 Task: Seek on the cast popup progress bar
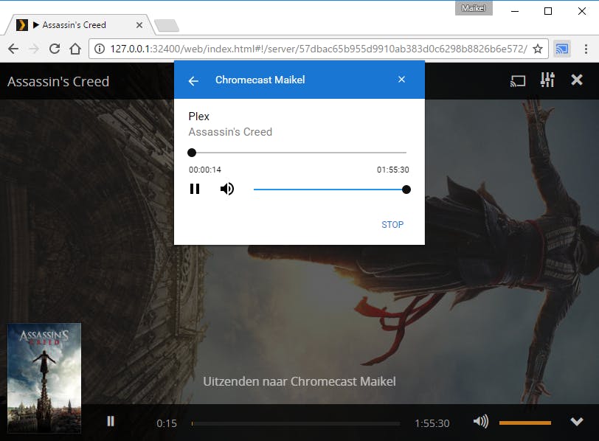click(x=297, y=153)
